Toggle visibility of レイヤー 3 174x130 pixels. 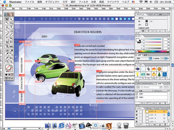pos(137,115)
